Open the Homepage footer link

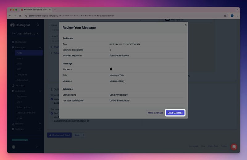193,146
